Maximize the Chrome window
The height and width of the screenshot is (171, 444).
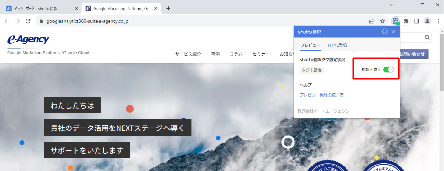point(422,5)
